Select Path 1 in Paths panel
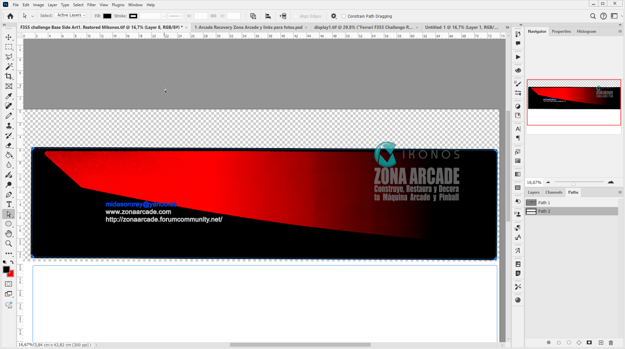The image size is (625, 349). tap(572, 203)
